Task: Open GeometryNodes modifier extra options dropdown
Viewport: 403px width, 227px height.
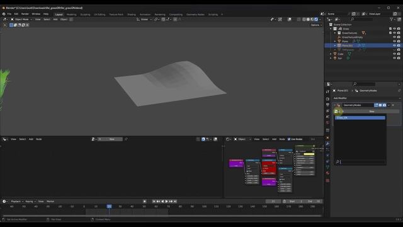Action: click(389, 105)
